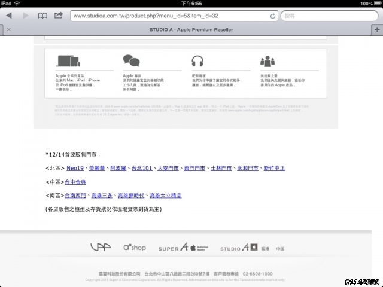Close the STUDIO A tab with the x
The image size is (383, 287).
tap(9, 29)
